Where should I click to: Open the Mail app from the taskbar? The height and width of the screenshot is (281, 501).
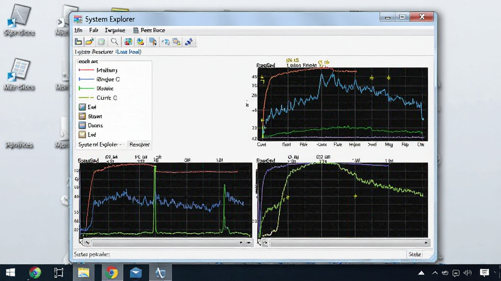pyautogui.click(x=136, y=272)
